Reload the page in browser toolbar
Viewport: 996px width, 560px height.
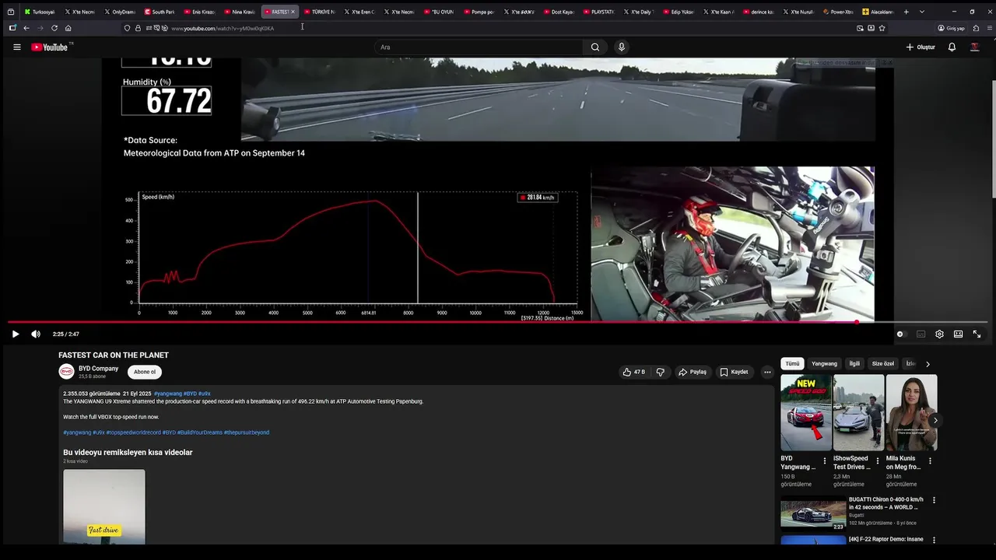coord(54,28)
